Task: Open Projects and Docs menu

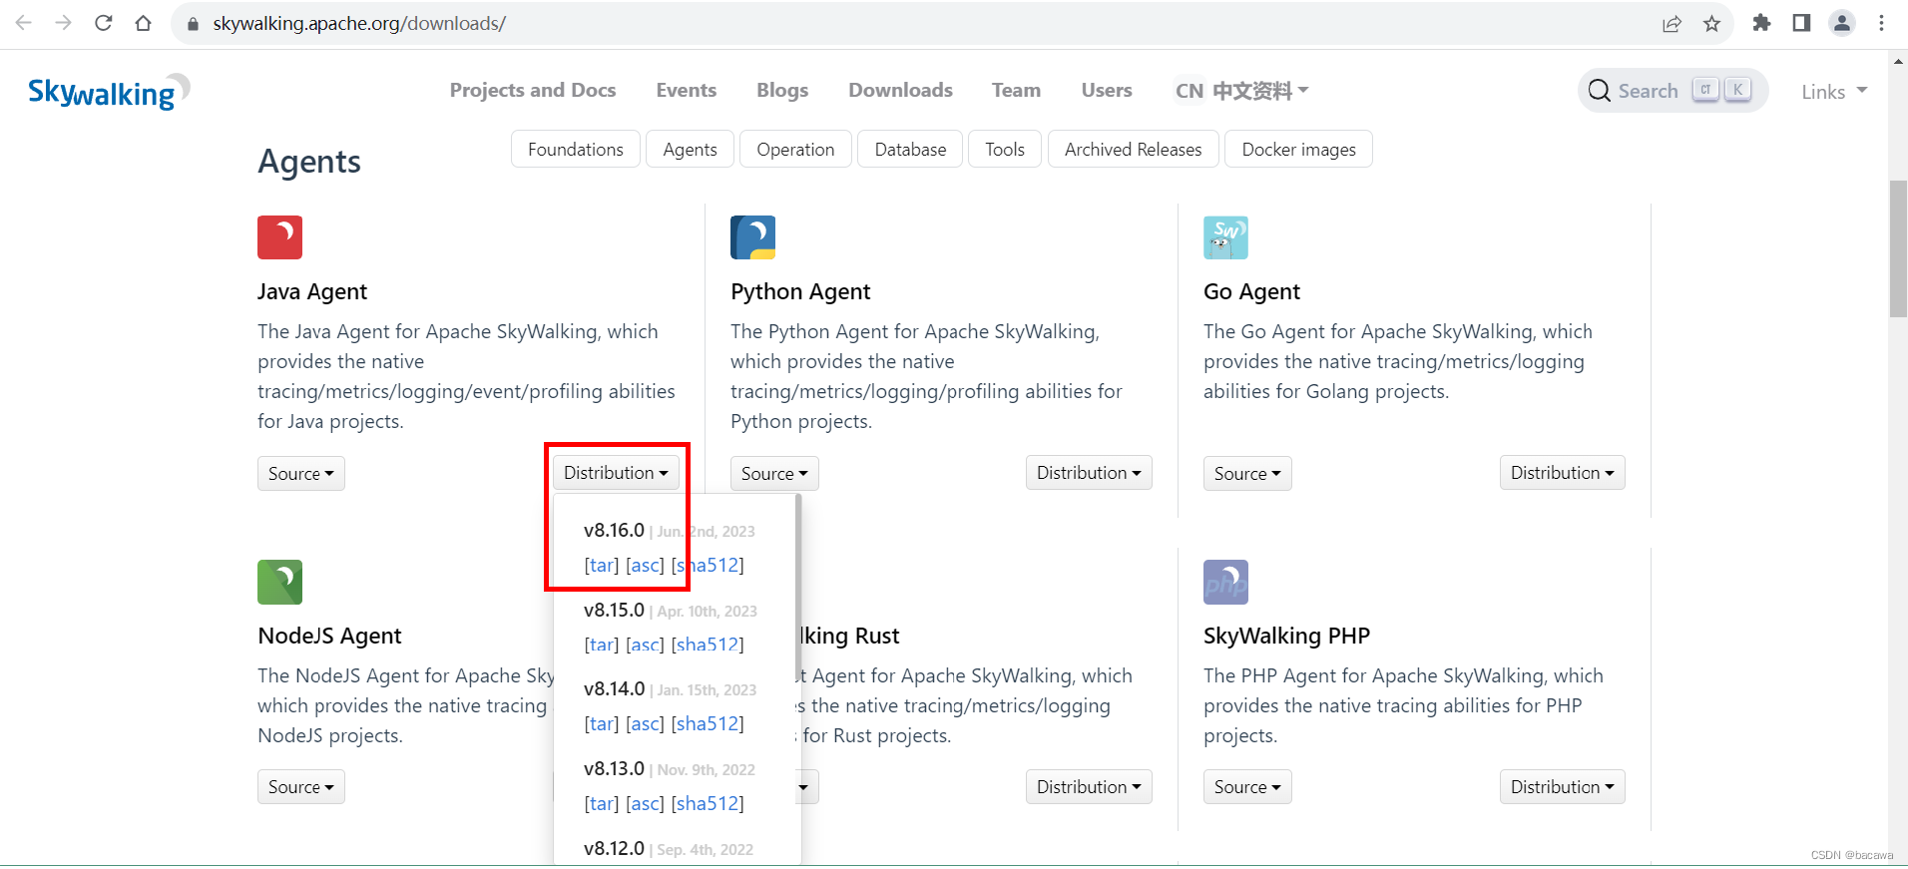Action: tap(533, 90)
